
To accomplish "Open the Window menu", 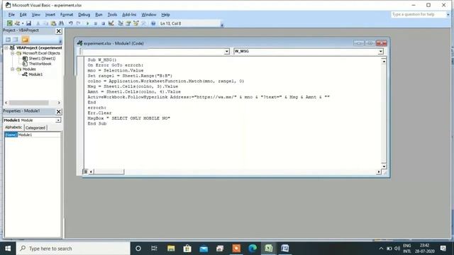I will [x=149, y=14].
